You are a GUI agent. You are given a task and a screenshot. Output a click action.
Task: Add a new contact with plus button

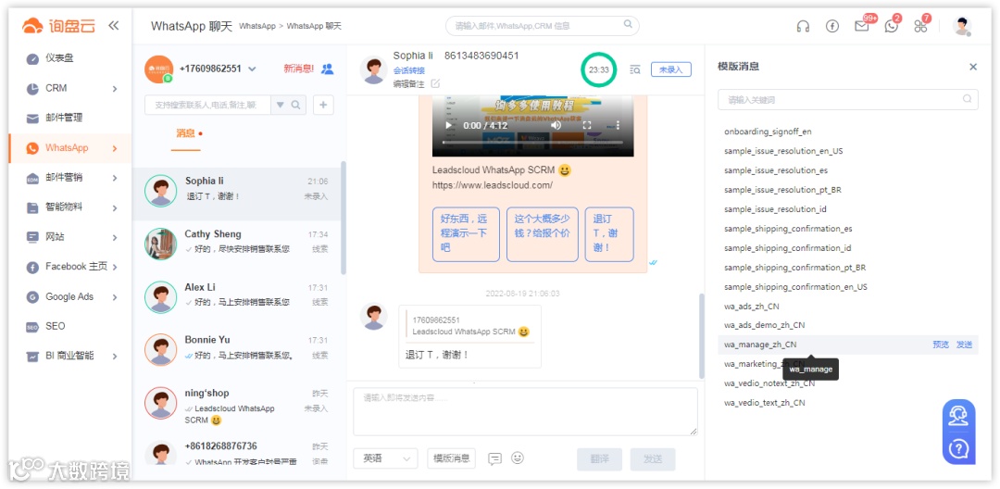coord(323,106)
